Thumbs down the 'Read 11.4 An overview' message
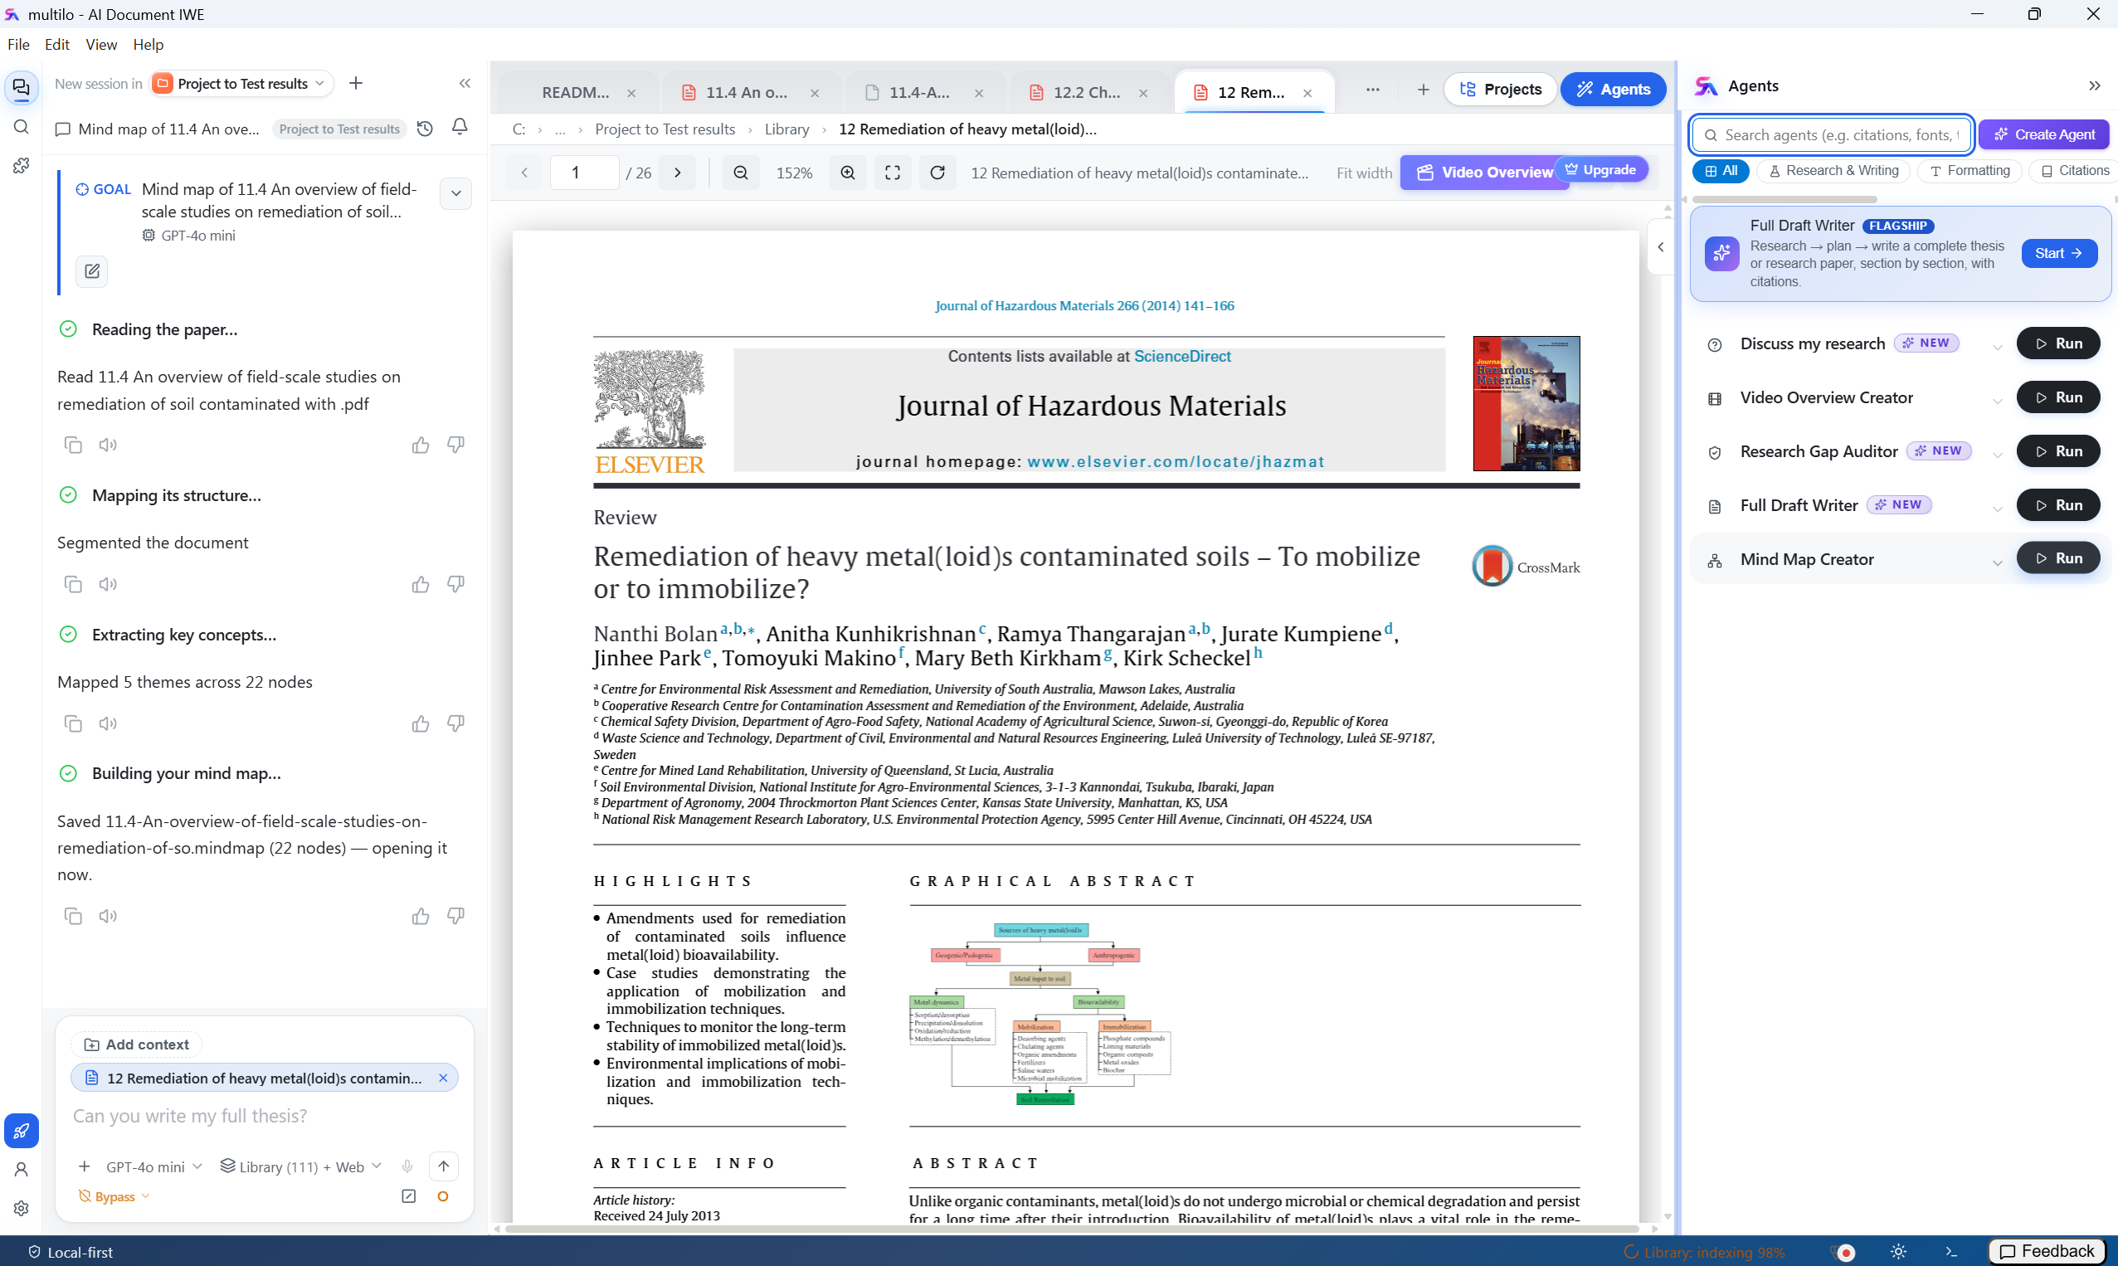The height and width of the screenshot is (1266, 2118). click(x=456, y=445)
